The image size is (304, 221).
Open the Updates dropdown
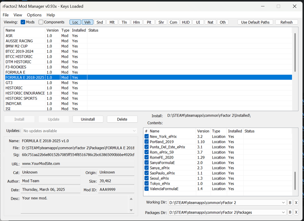80,131
